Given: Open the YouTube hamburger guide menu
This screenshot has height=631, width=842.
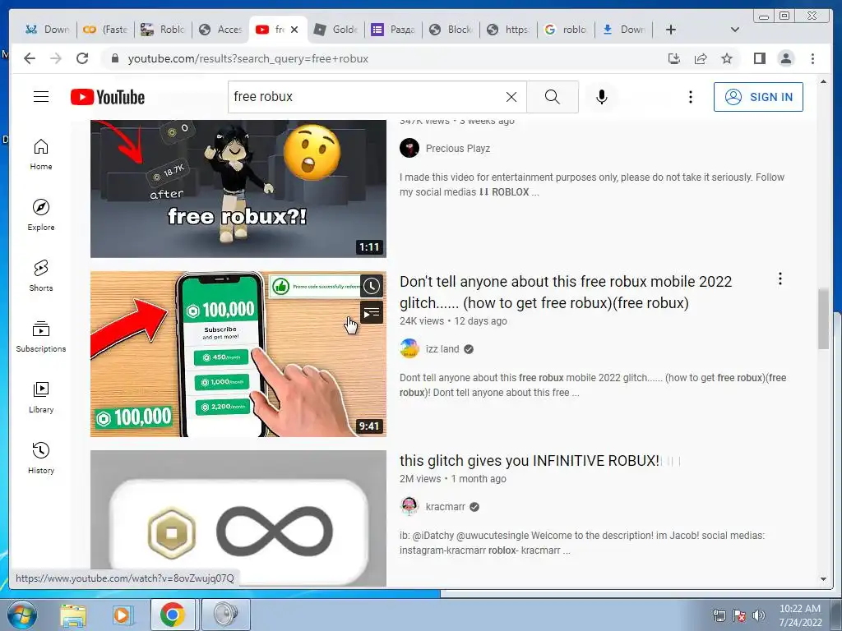Looking at the screenshot, I should pos(41,97).
